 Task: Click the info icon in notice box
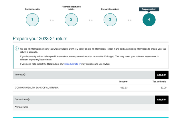[x=17, y=49]
